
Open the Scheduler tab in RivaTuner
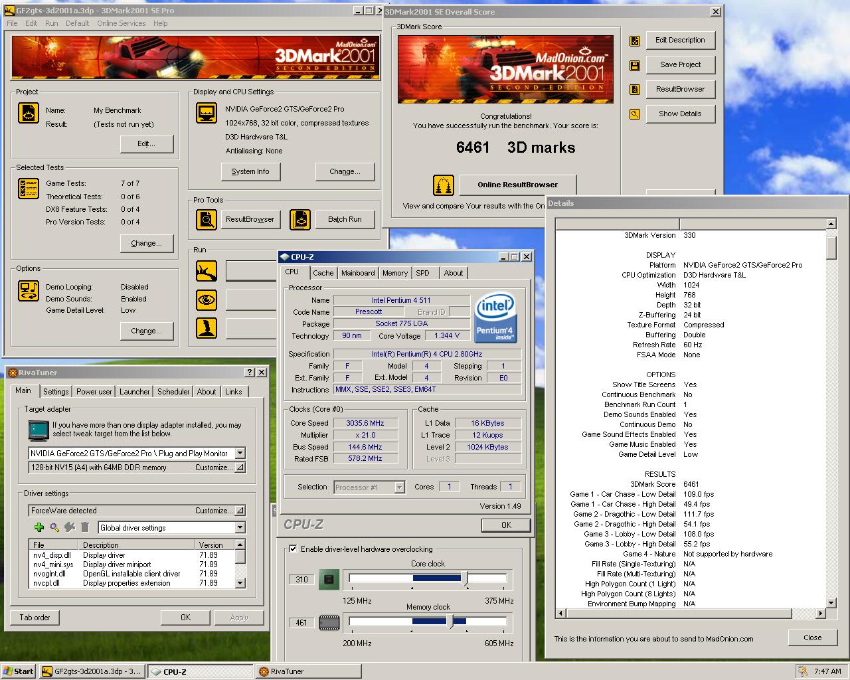tap(173, 392)
